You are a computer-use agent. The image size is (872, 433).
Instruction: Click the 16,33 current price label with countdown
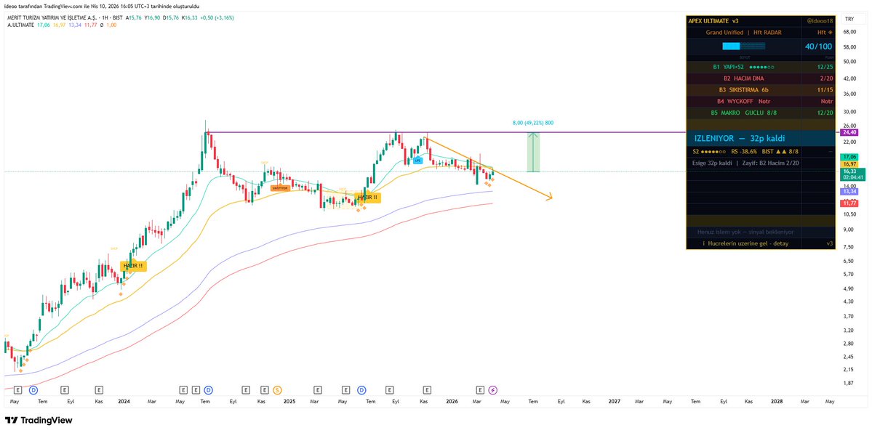(852, 174)
